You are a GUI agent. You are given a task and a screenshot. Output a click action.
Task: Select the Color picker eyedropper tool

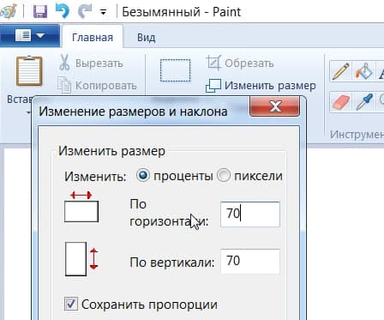tap(363, 102)
